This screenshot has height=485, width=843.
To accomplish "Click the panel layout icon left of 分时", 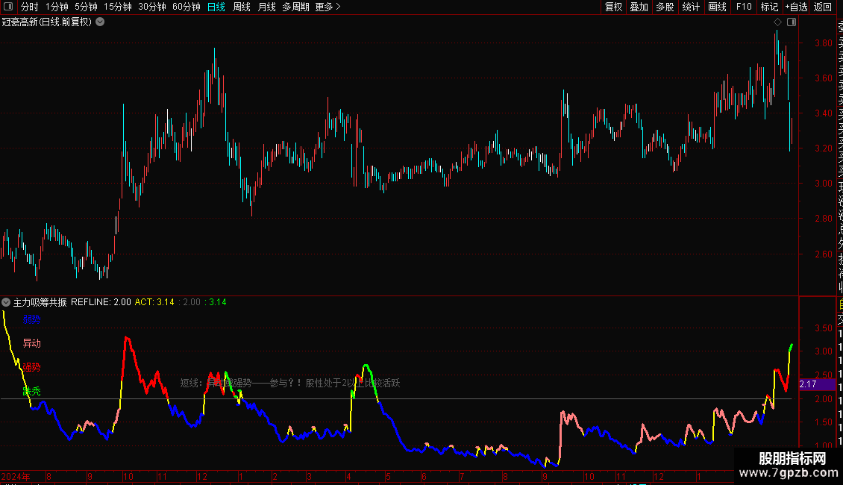I will click(8, 7).
